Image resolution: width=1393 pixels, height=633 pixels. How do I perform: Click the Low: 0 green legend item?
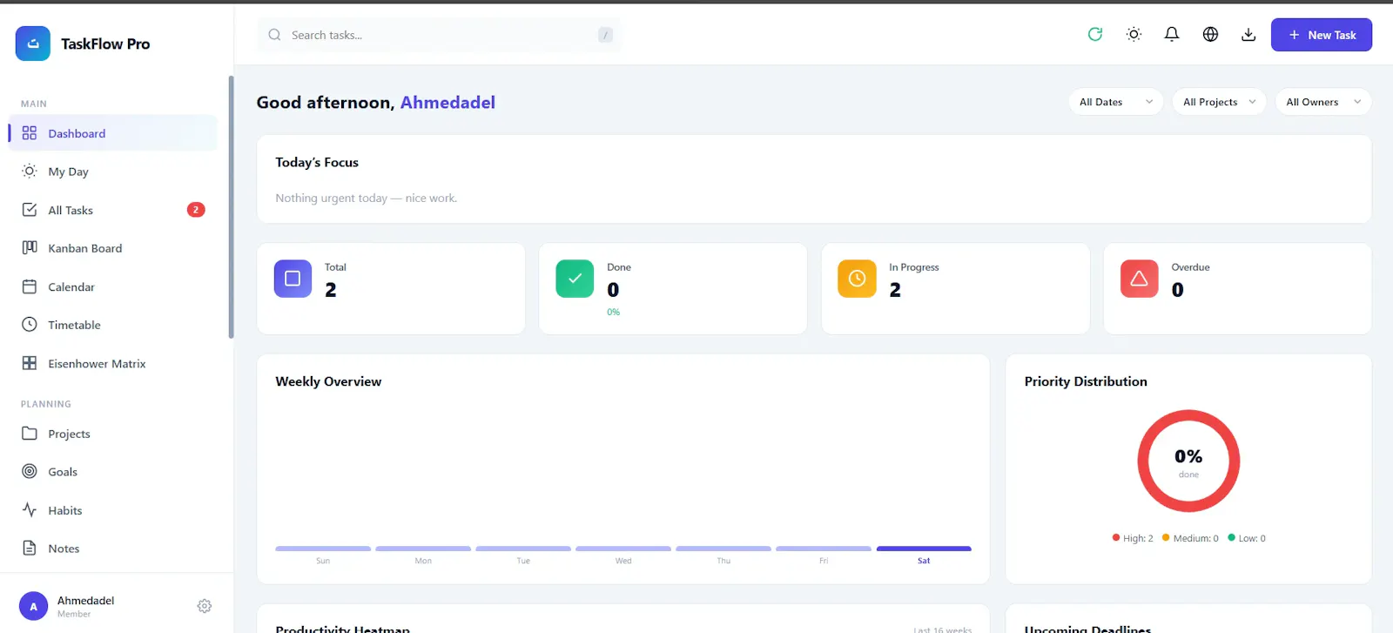pos(1247,538)
